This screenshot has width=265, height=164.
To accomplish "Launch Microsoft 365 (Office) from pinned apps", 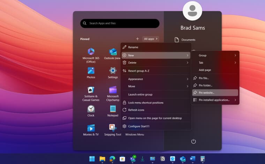I will (x=91, y=52).
